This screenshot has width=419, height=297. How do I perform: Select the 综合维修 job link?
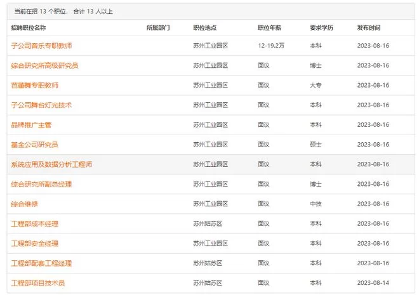pos(25,204)
